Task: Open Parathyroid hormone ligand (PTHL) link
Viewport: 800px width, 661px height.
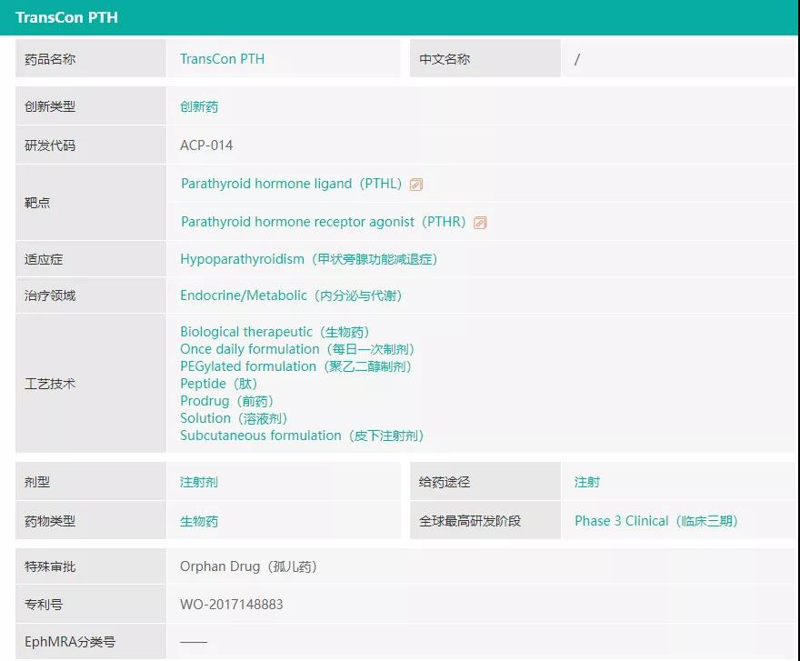Action: click(291, 184)
